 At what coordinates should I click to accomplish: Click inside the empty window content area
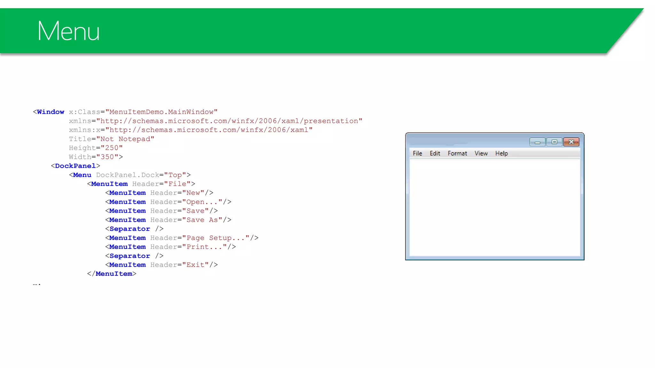point(495,207)
